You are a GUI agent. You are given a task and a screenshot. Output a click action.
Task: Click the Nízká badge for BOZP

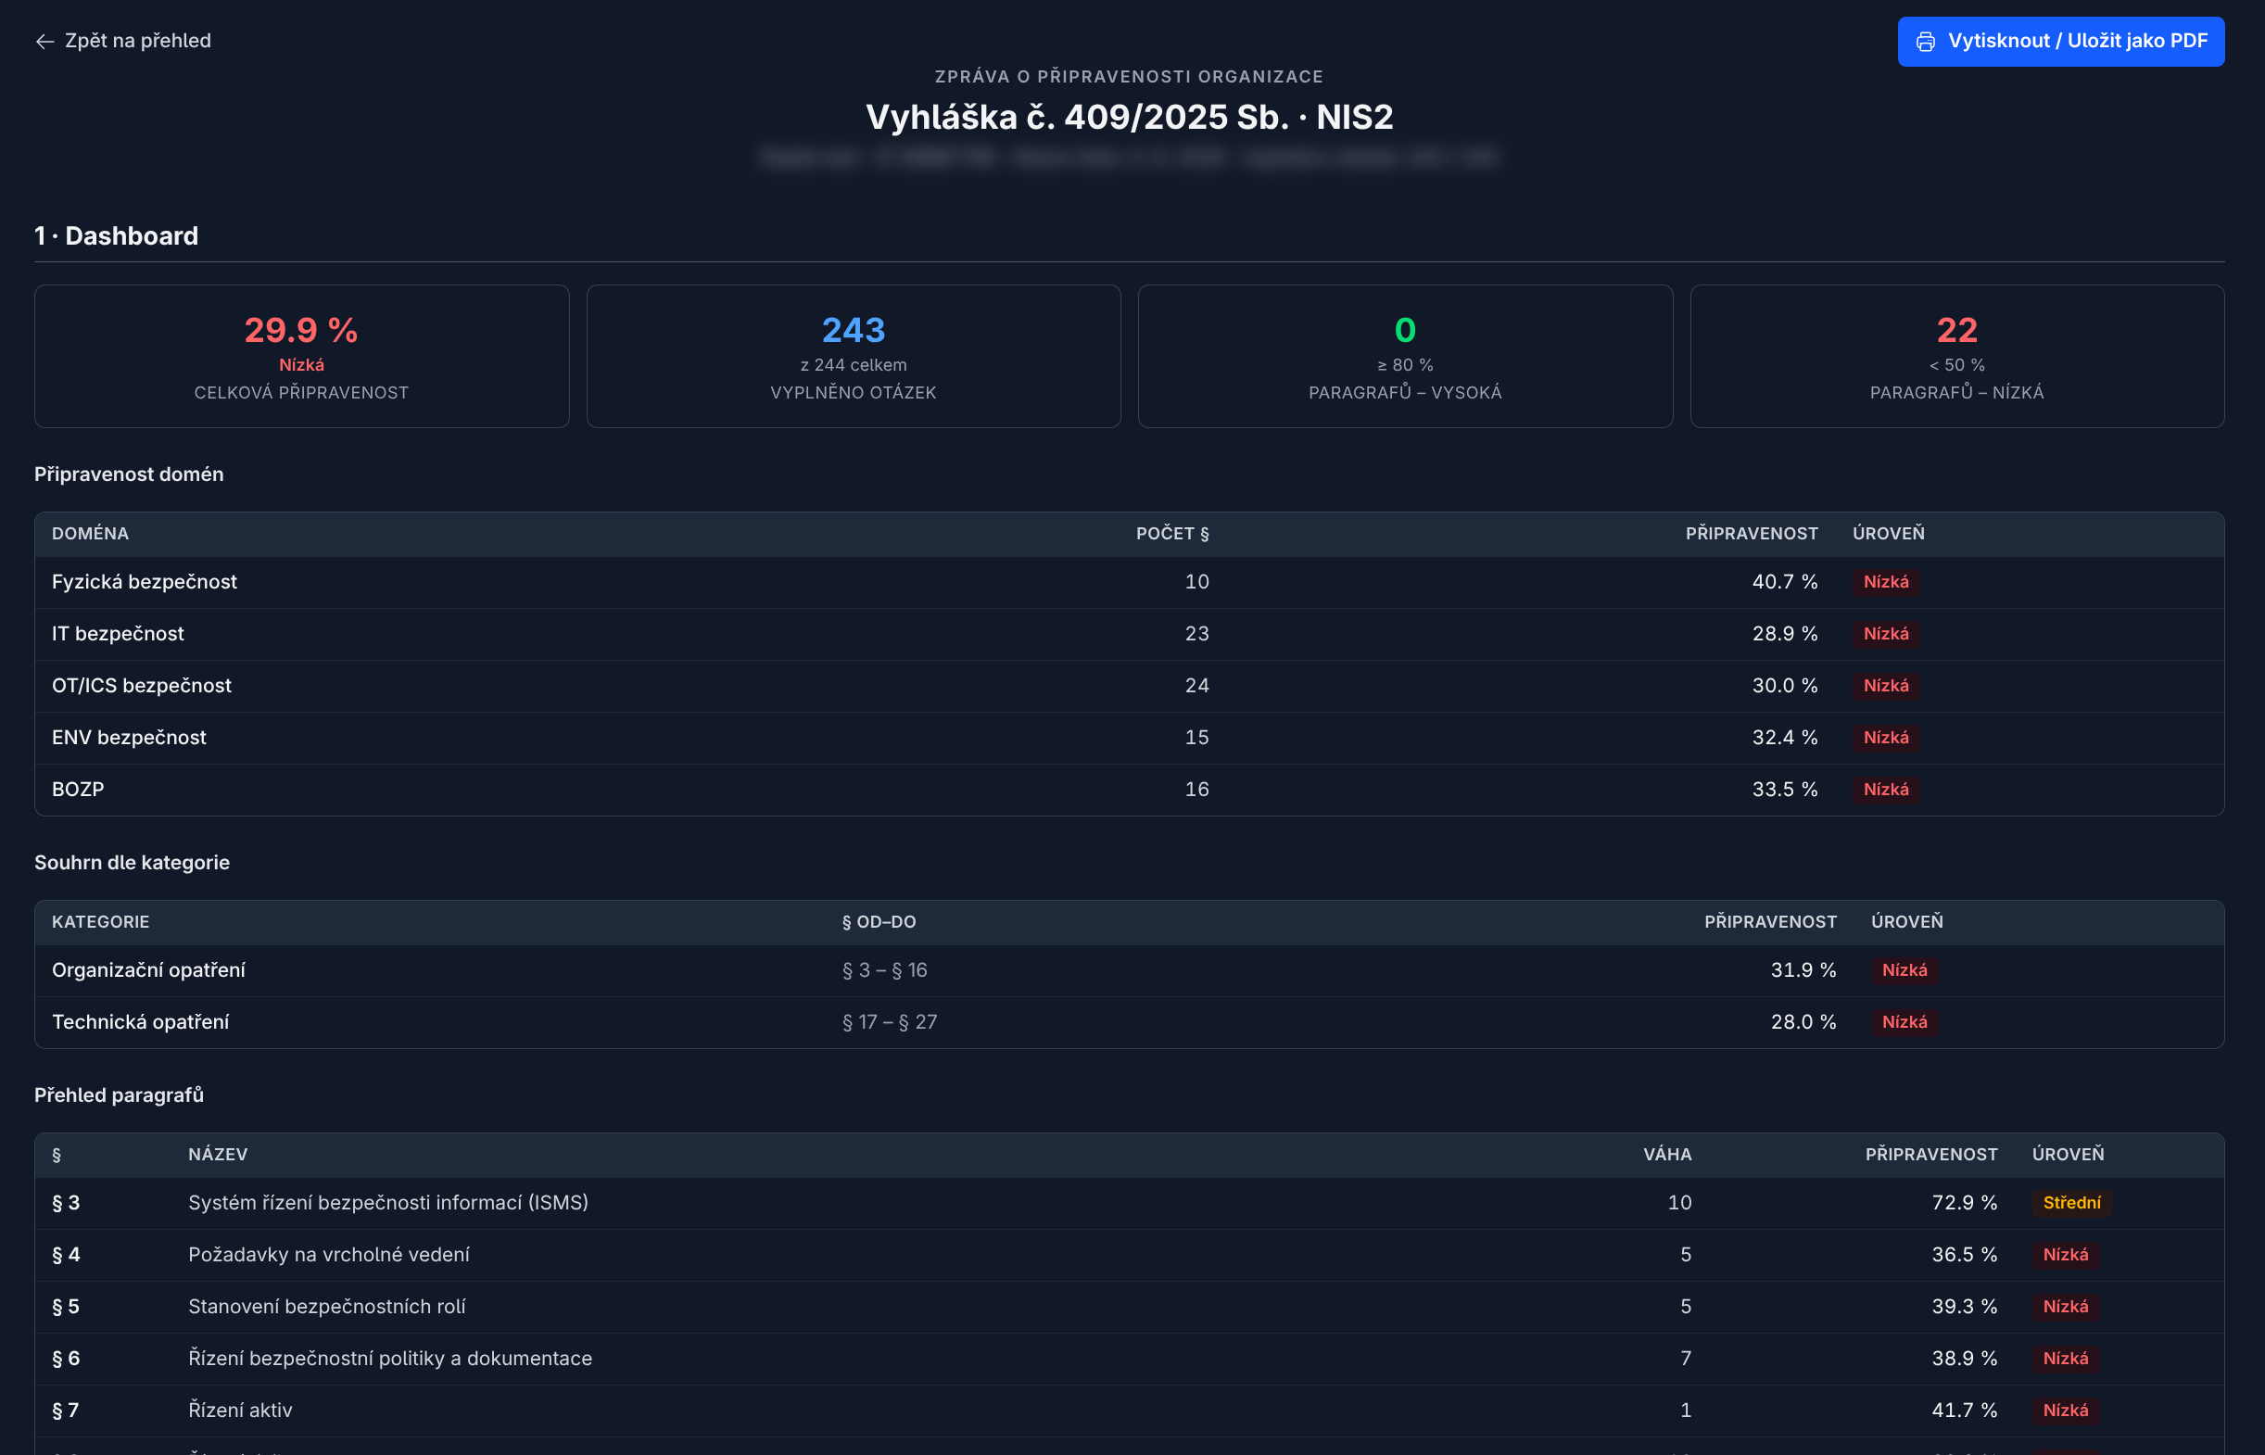(1885, 790)
